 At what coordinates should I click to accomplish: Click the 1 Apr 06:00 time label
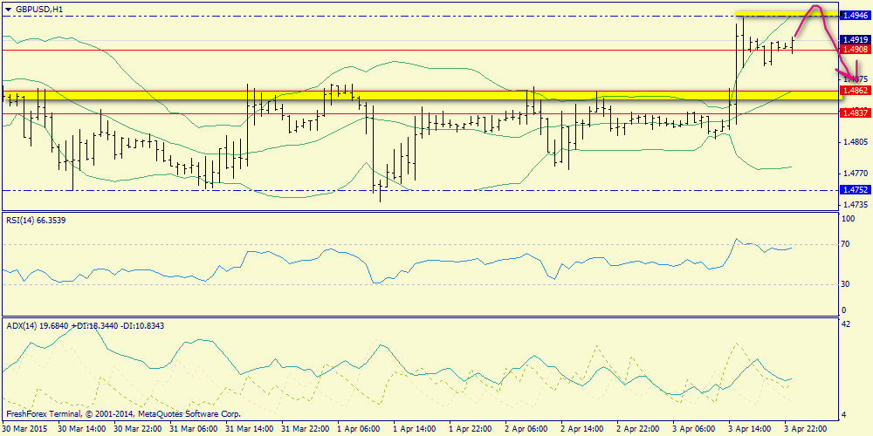(x=361, y=429)
